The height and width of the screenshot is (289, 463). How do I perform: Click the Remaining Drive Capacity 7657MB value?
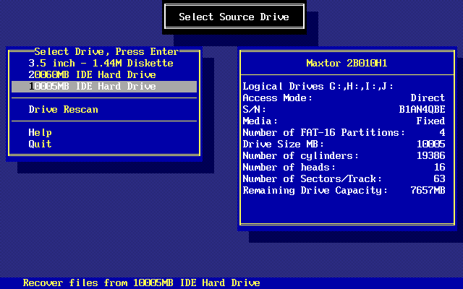pos(428,191)
